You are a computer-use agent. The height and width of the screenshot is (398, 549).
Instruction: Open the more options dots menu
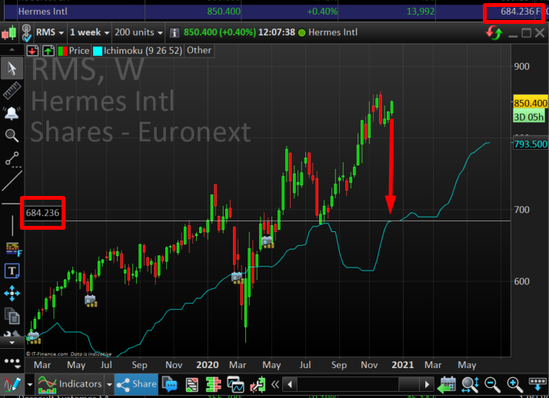point(12,362)
